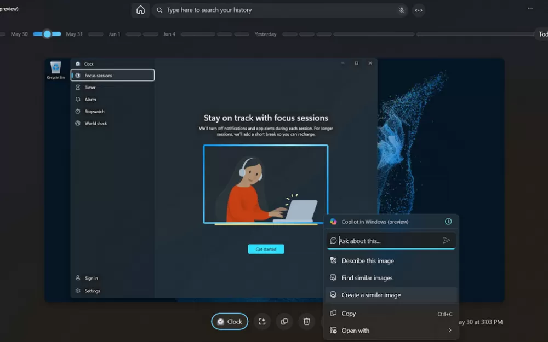The image size is (548, 342).
Task: Jump to Today on the timeline
Action: click(x=543, y=34)
